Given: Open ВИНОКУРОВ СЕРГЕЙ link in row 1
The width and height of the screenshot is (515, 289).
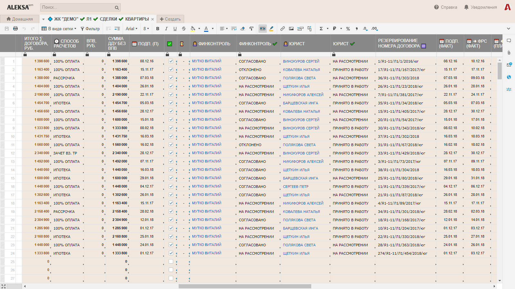Looking at the screenshot, I should 301,61.
